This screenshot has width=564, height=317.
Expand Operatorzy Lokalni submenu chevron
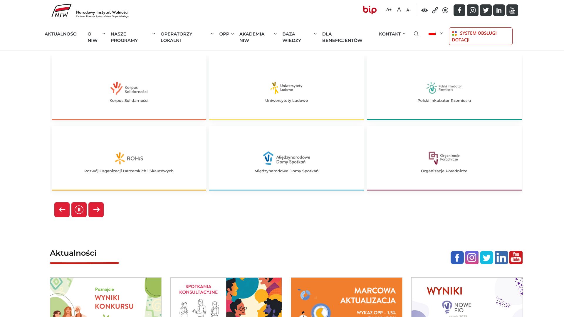coord(212,34)
